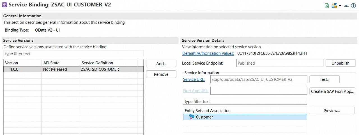
Task: Select version 1.0.0 cell
Action: tap(23, 69)
